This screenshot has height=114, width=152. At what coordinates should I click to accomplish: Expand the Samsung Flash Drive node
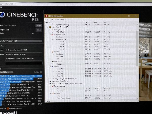[x=48, y=81]
